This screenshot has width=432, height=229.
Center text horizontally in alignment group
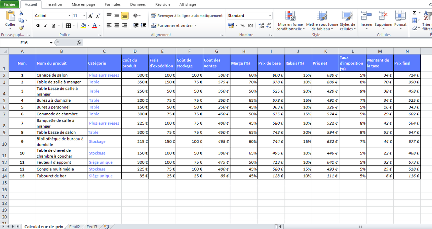(117, 25)
